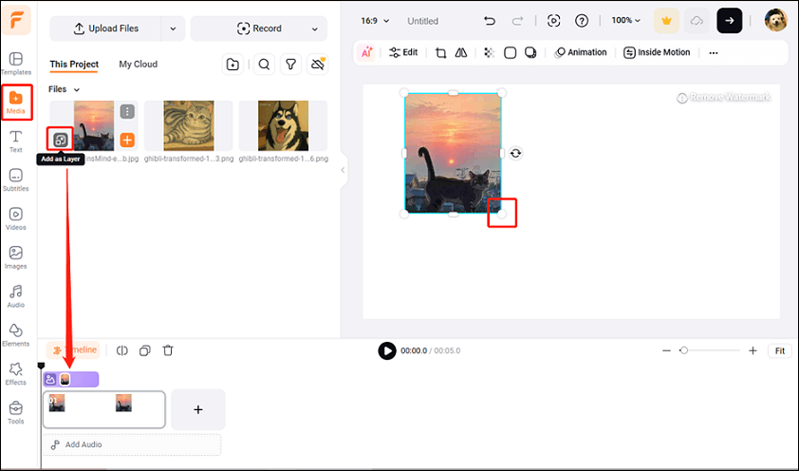The image size is (799, 471).
Task: Open the Elements sidebar panel
Action: [x=16, y=335]
